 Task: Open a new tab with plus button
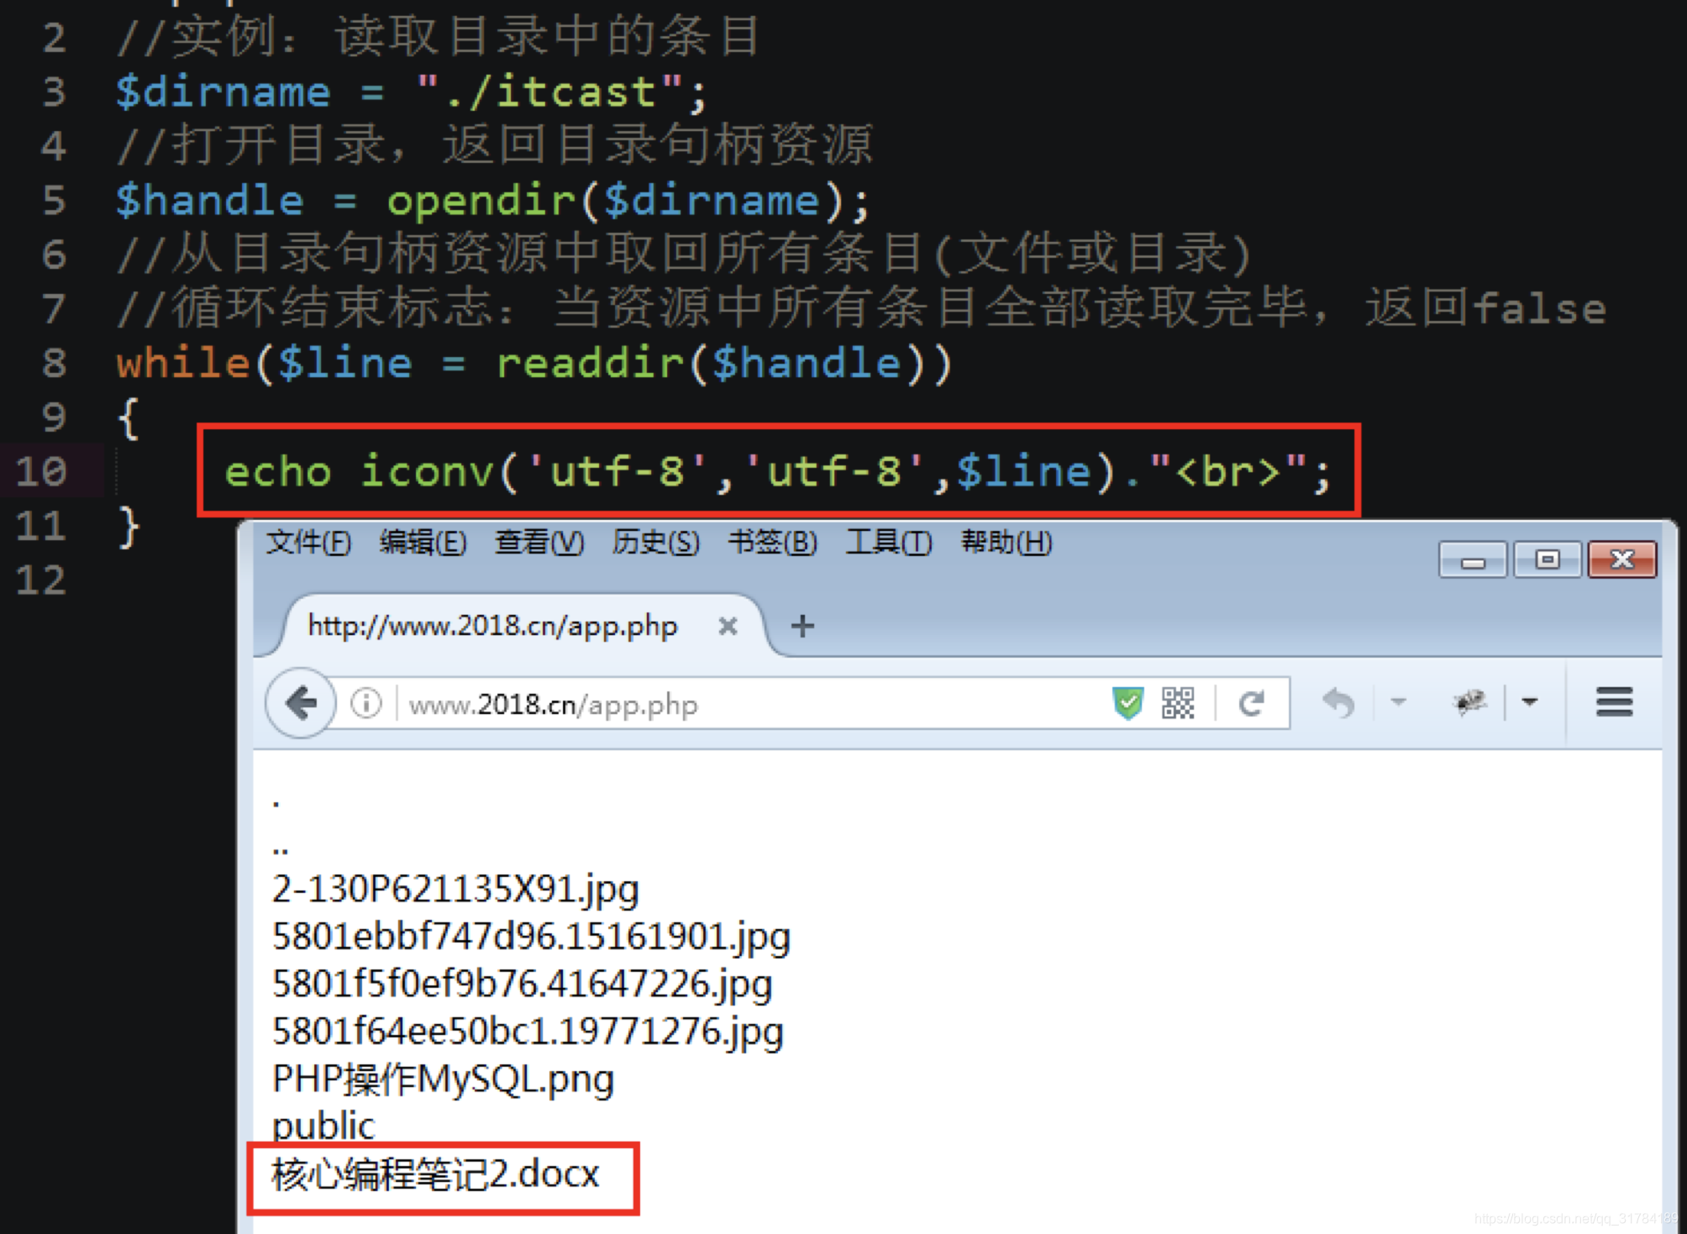click(x=802, y=626)
